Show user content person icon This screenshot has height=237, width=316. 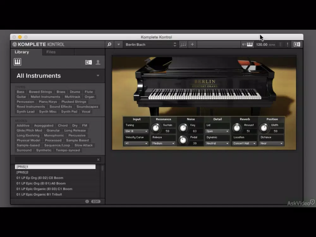tap(98, 62)
